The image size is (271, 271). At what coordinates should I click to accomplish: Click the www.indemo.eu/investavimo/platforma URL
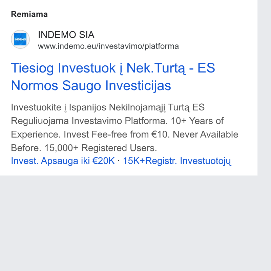[108, 46]
